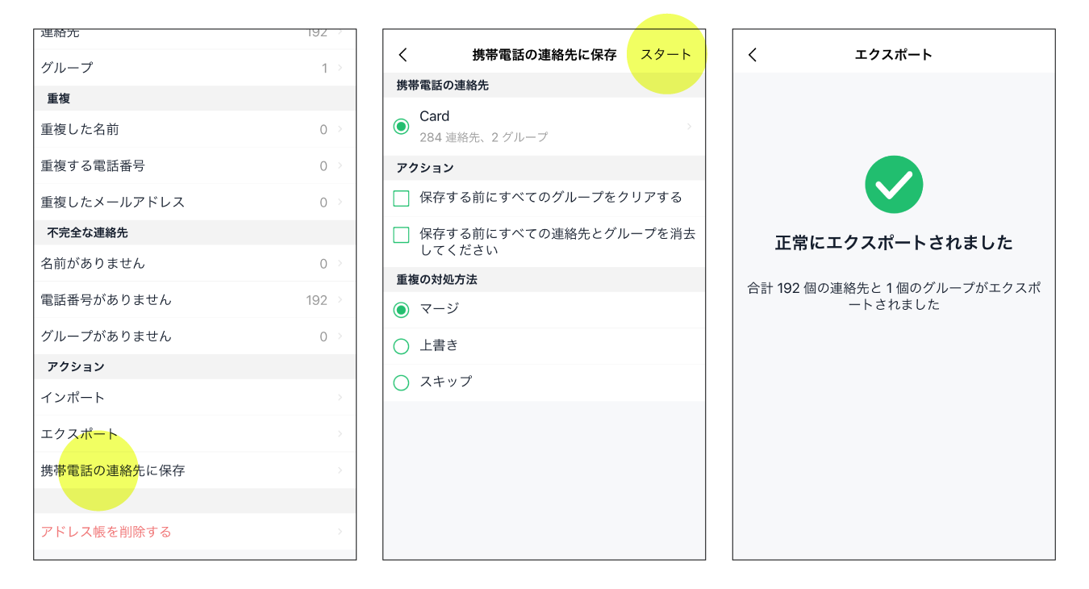1089x589 pixels.
Task: Tap インポート action
Action: tap(194, 398)
